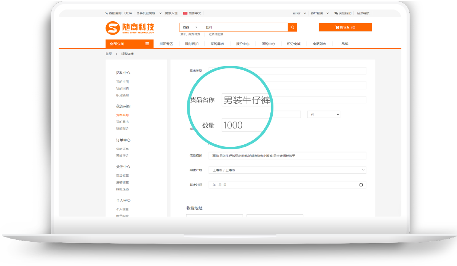Image resolution: width=457 pixels, height=266 pixels.
Task: Open the 期望产地 dropdown 上海市 / 上海市
Action: click(x=288, y=170)
